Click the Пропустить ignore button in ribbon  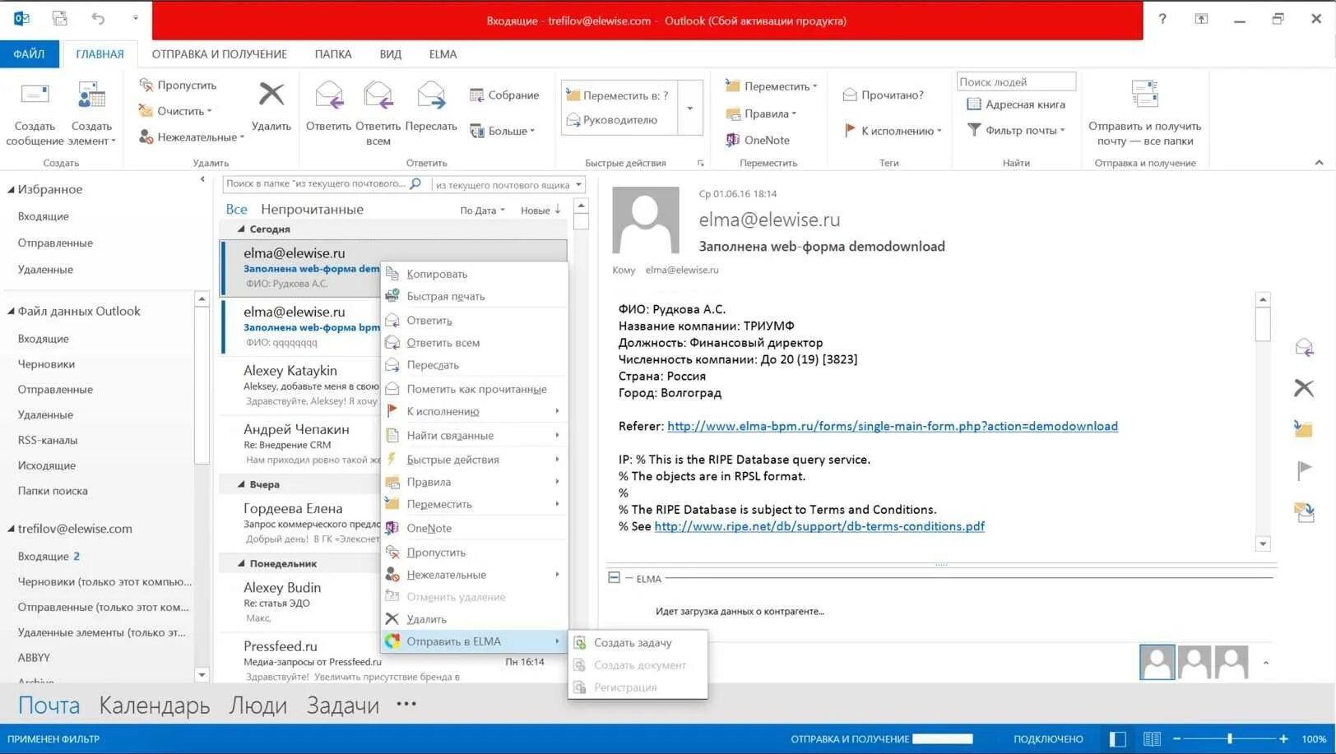click(x=178, y=86)
